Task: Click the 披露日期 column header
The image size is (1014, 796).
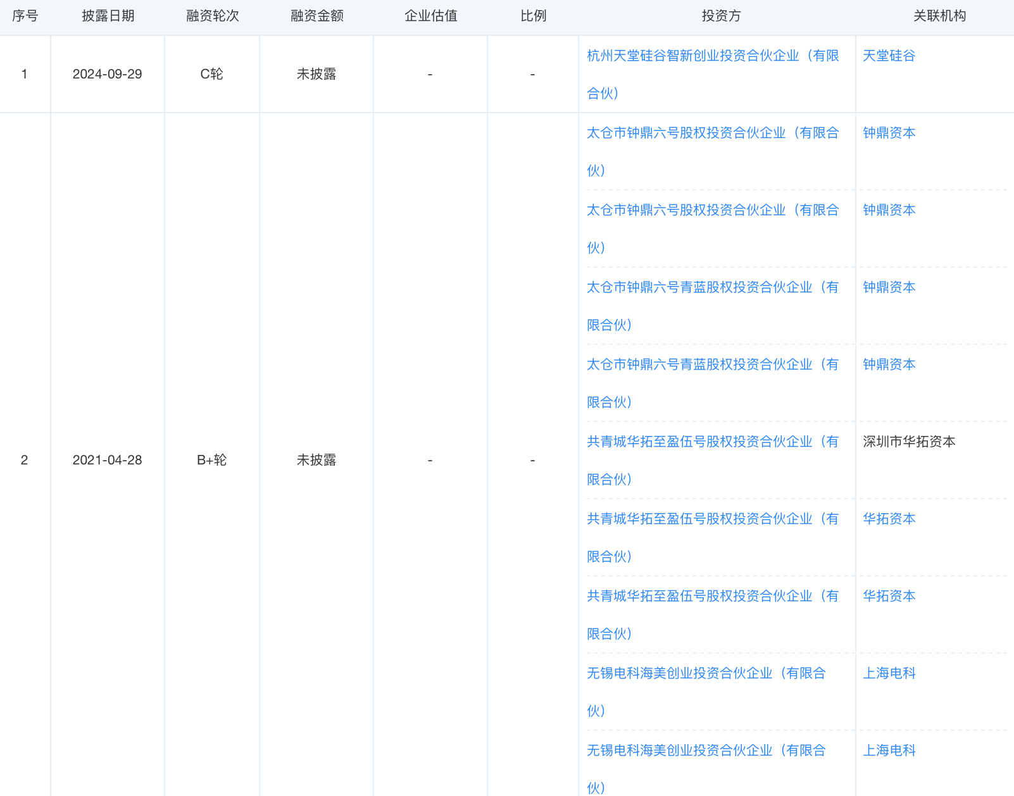Action: (x=108, y=16)
